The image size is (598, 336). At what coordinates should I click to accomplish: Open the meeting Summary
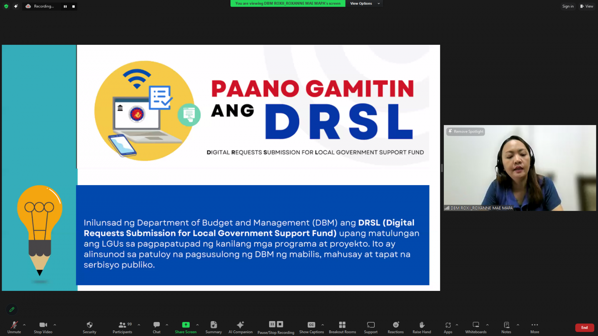214,327
